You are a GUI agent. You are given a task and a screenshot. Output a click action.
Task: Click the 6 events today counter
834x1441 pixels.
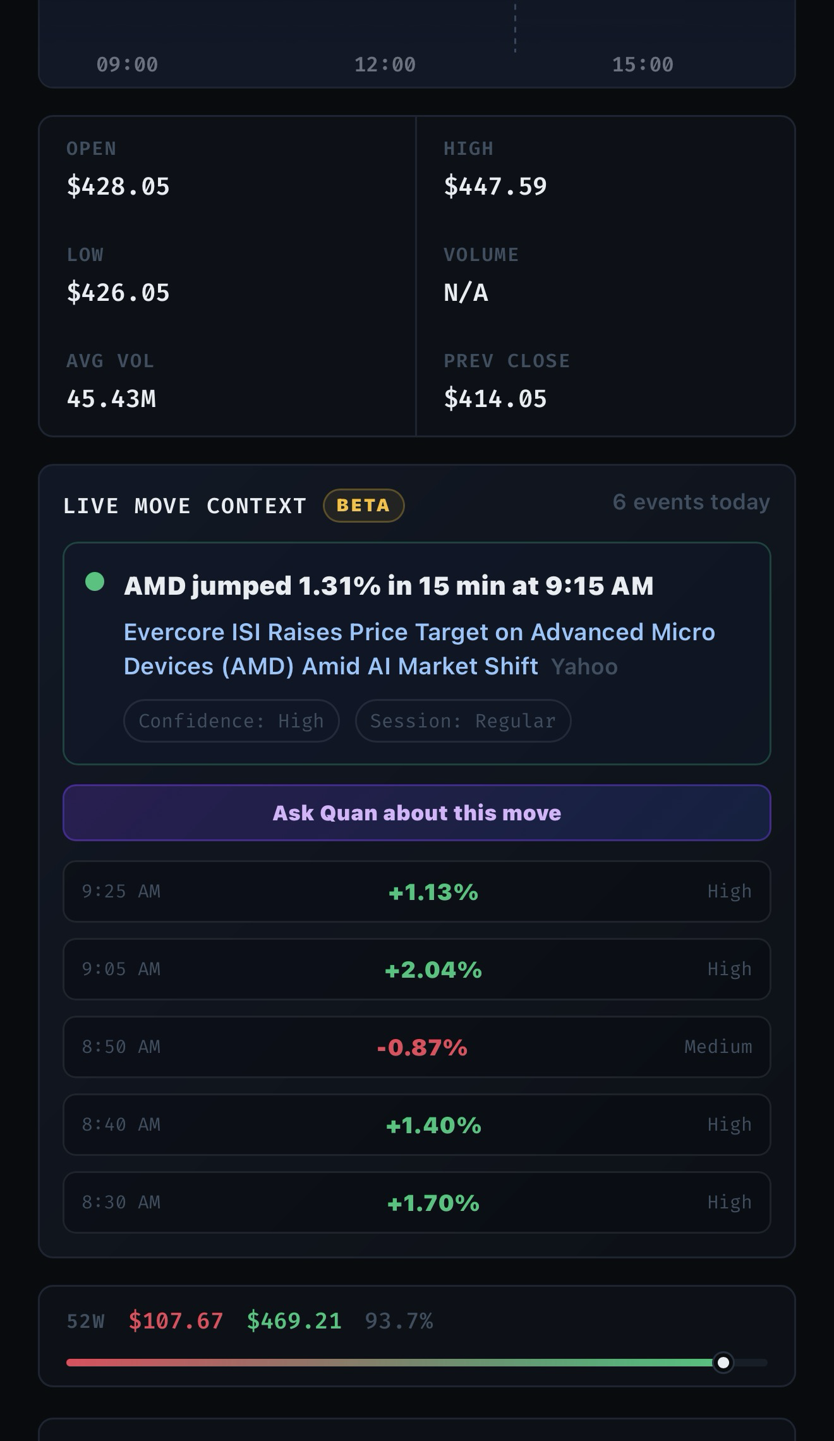691,502
